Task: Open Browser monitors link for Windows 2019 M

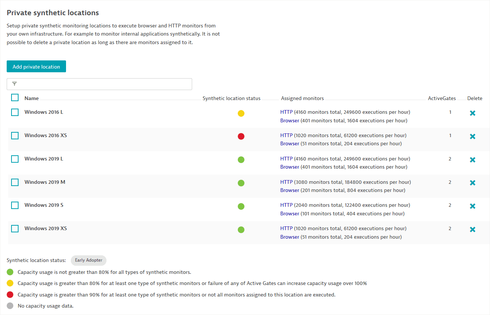Action: [290, 190]
